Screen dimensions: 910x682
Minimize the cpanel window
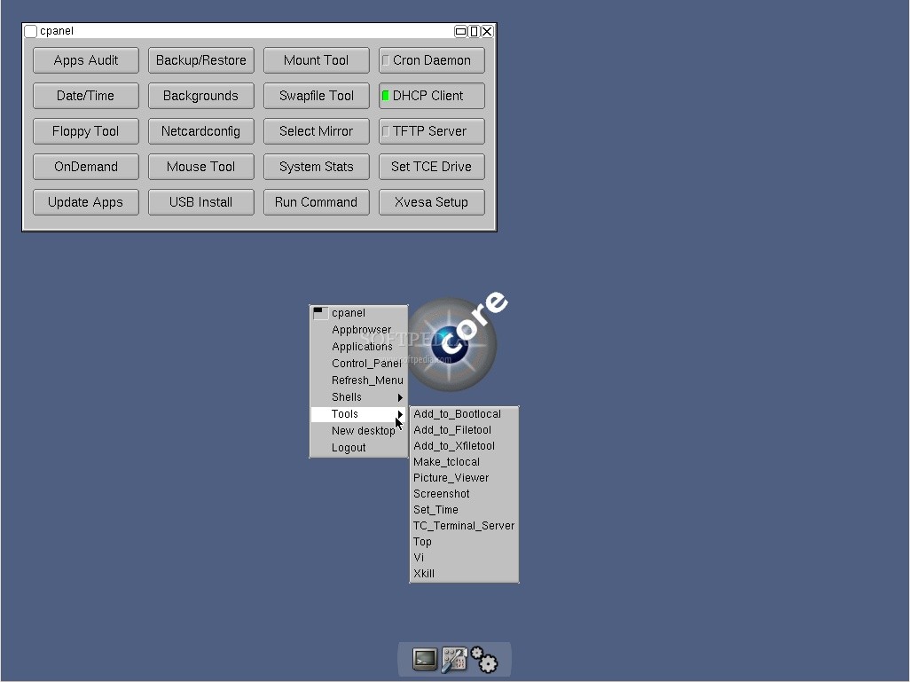pyautogui.click(x=460, y=31)
